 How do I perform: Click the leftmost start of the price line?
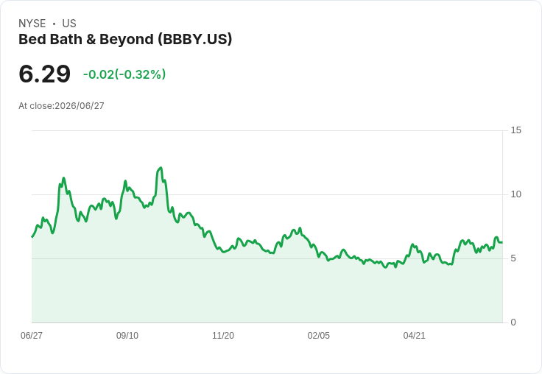[x=32, y=237]
